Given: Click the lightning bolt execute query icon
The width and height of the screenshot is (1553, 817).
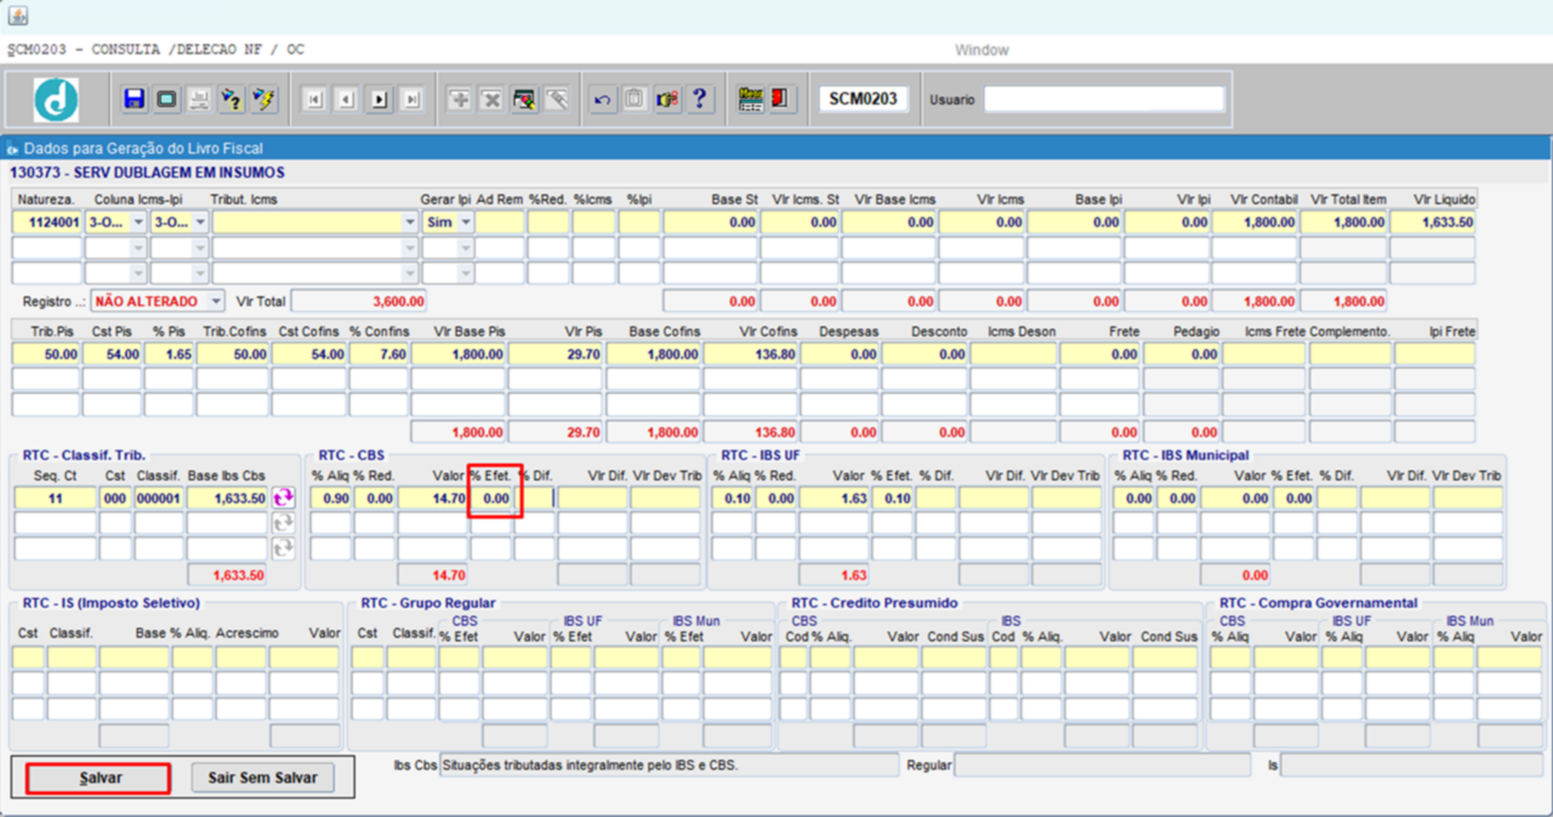Looking at the screenshot, I should [x=264, y=99].
